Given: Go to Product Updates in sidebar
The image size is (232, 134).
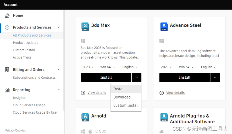Looking at the screenshot, I should tap(25, 43).
